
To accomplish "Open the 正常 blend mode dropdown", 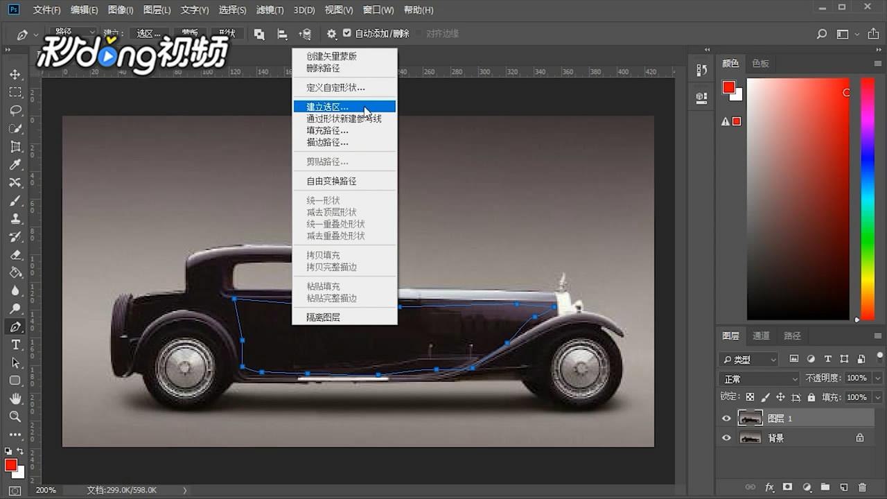I will coord(760,378).
